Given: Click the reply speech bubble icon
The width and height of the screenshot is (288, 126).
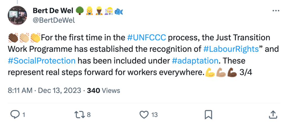Looking at the screenshot, I should point(14,114).
